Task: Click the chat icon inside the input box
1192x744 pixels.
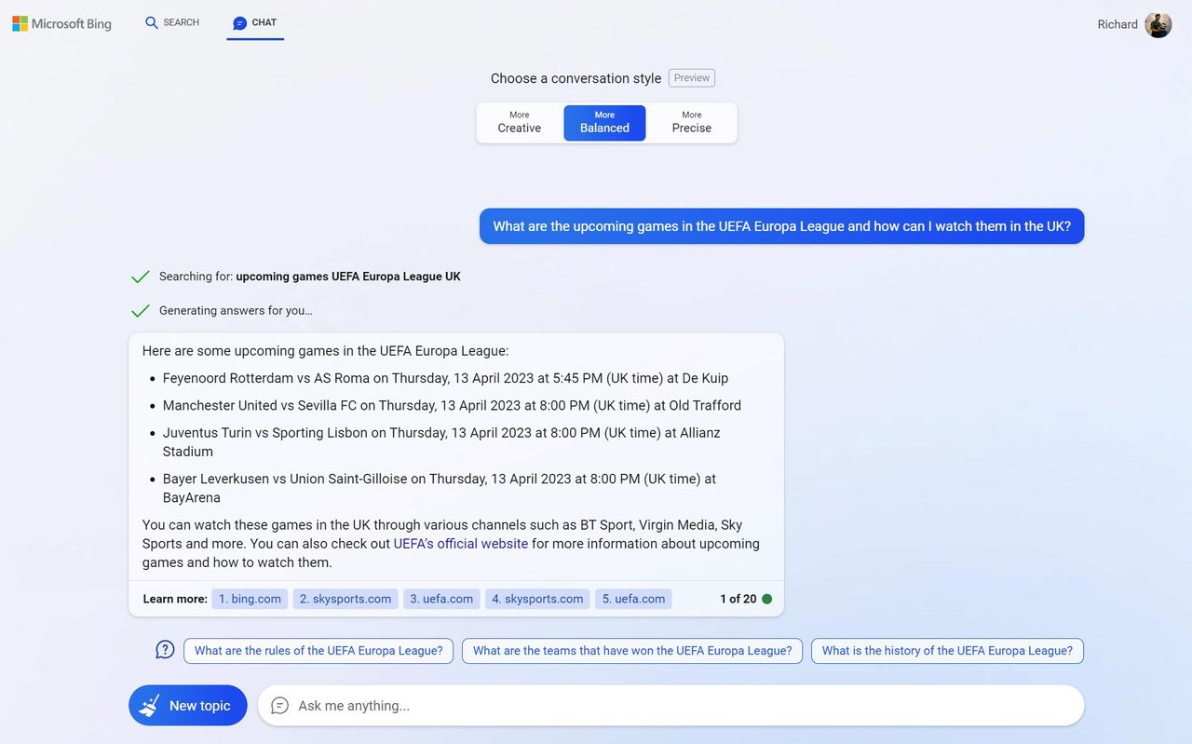Action: click(x=279, y=706)
